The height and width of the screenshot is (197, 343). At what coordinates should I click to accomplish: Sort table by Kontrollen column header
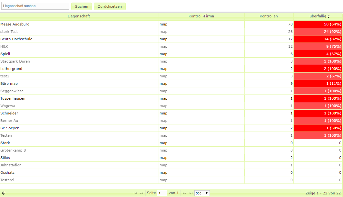[x=269, y=16]
